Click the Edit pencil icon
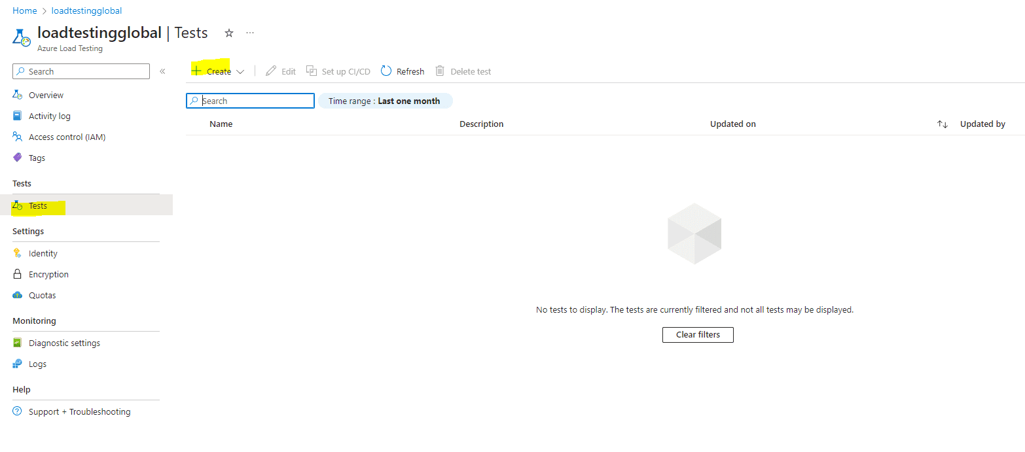1025x452 pixels. click(271, 71)
